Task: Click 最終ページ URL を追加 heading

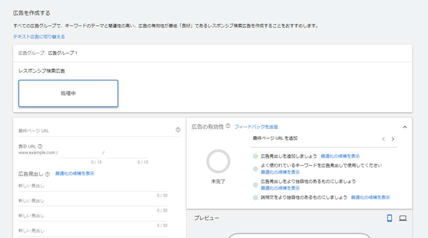Action: [x=275, y=138]
